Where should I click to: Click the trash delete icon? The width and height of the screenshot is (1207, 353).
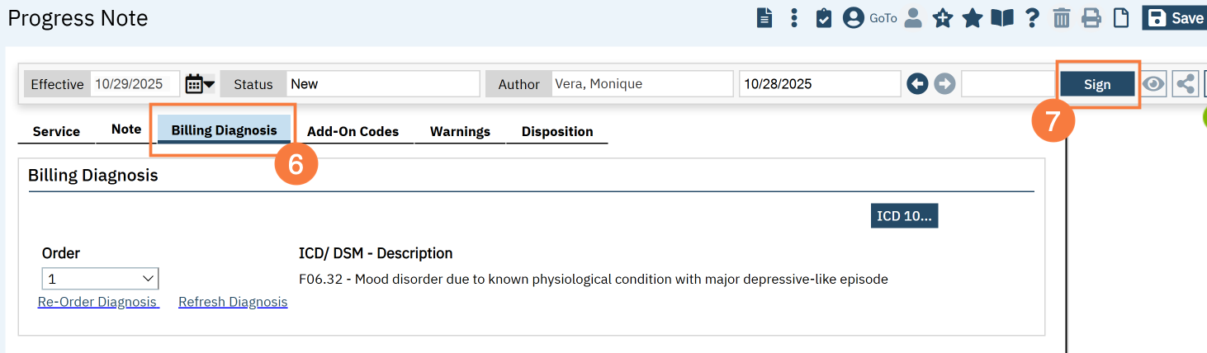click(1062, 18)
